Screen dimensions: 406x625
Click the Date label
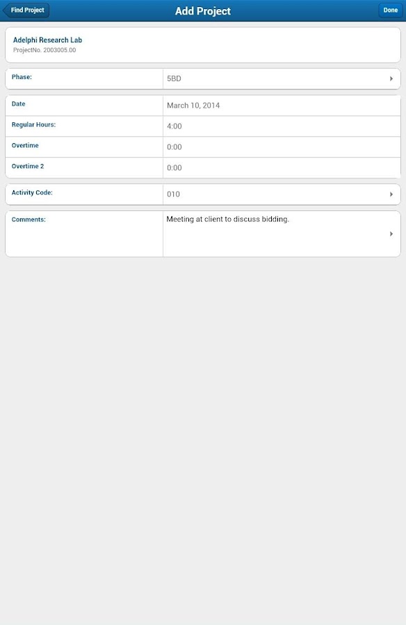(x=17, y=103)
